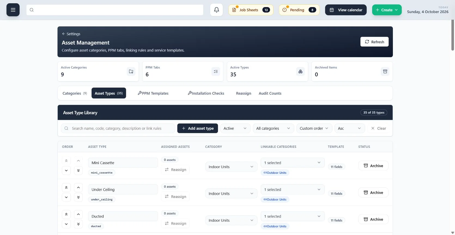
Task: Move Mini Cassette down one position
Action: (x=66, y=171)
